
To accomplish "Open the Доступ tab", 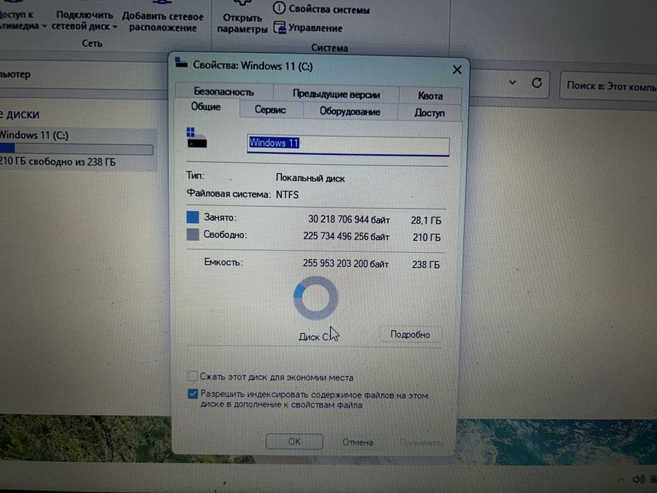I will [x=429, y=113].
